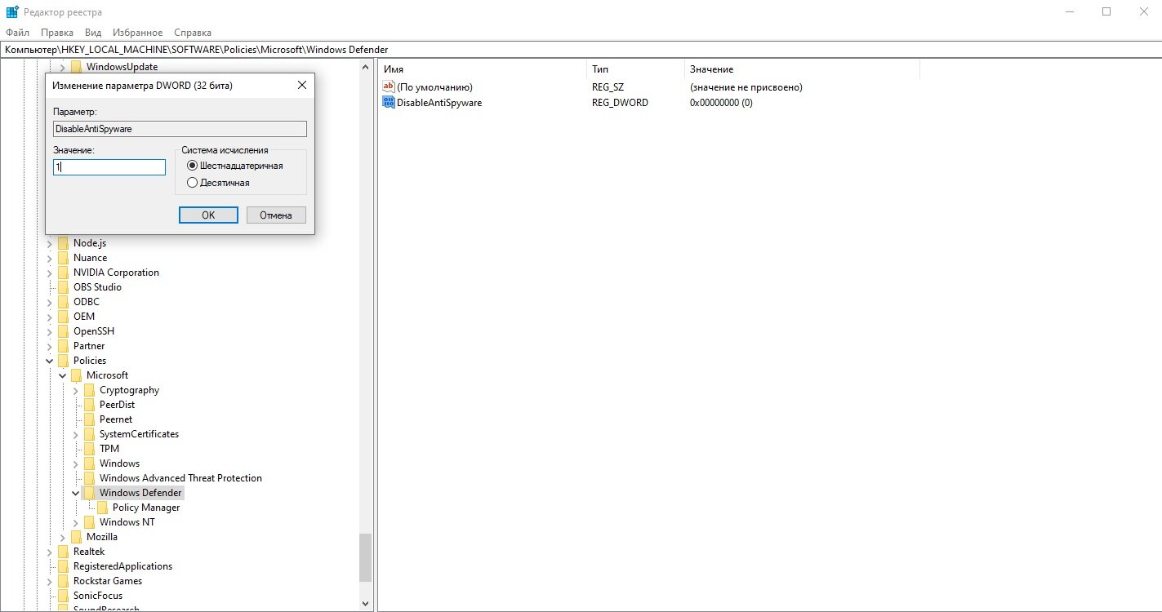Image resolution: width=1162 pixels, height=612 pixels.
Task: Click the value 0x00000000 (0)
Action: coord(721,103)
